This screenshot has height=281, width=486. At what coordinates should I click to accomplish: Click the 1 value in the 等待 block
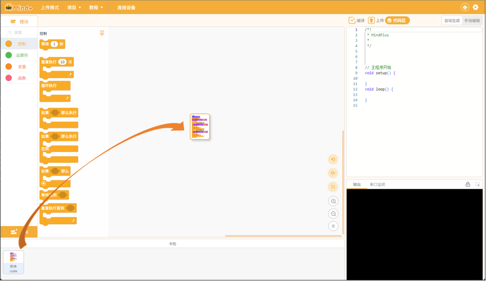click(x=54, y=44)
